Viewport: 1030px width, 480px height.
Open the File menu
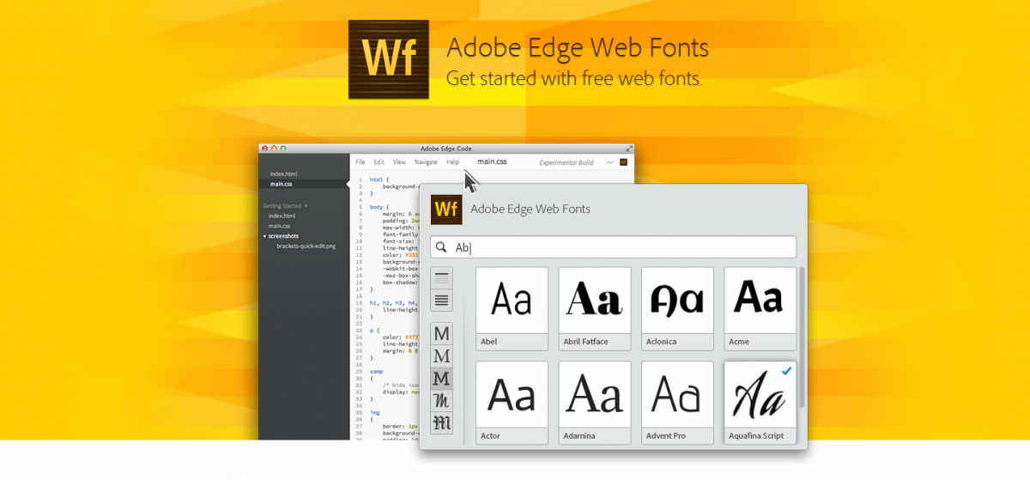click(360, 161)
